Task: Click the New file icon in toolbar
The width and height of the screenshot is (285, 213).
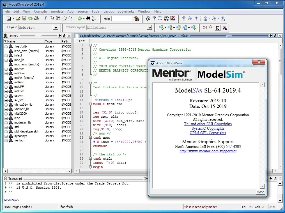Action: click(9, 18)
